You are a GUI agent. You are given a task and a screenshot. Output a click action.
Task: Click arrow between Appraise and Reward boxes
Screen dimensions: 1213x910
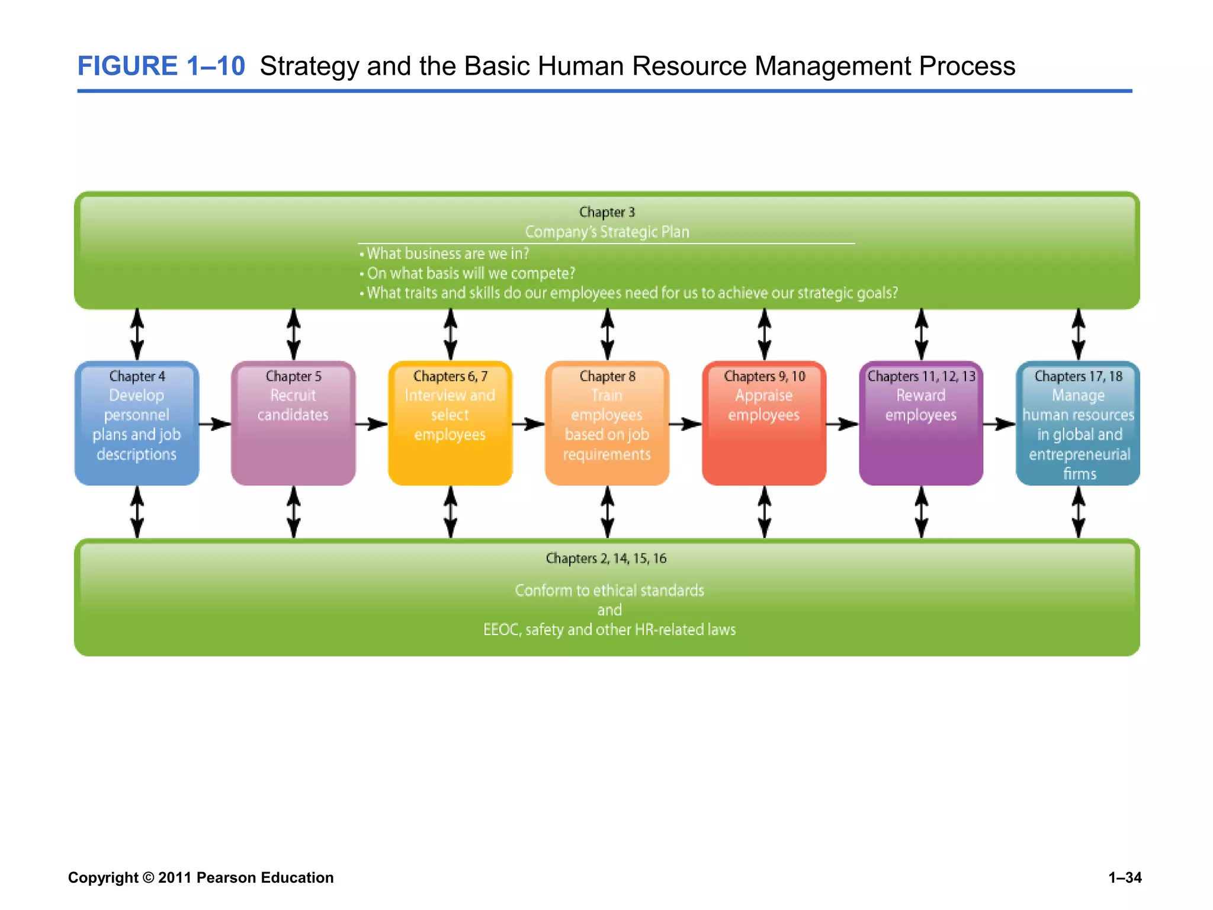(842, 424)
